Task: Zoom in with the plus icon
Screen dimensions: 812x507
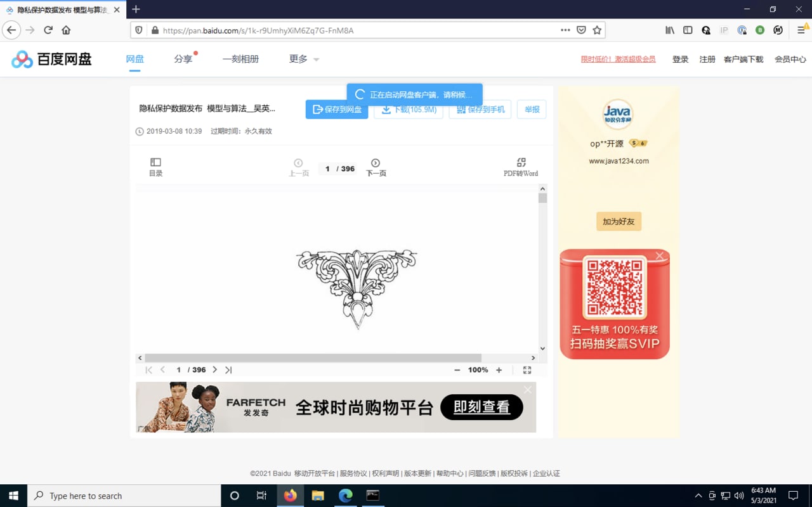Action: [x=499, y=370]
